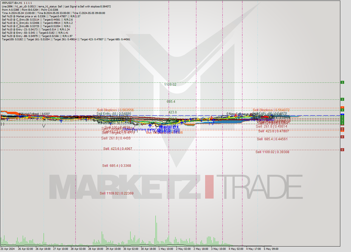
Task: Click the 'Sell 423.6 | 0.4067' label
Action: 118,149
